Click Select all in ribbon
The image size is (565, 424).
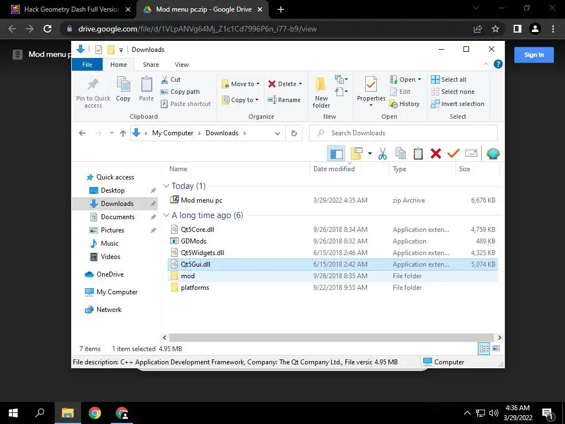click(449, 79)
